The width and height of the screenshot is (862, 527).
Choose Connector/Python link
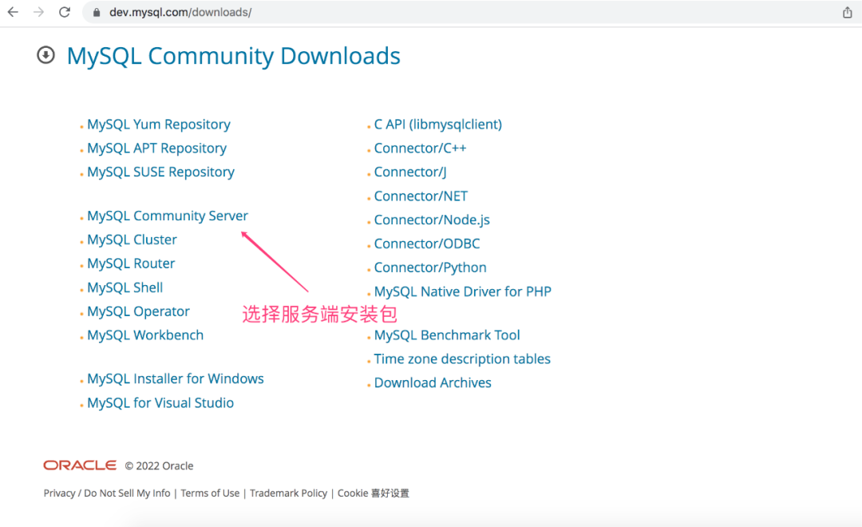click(x=430, y=268)
